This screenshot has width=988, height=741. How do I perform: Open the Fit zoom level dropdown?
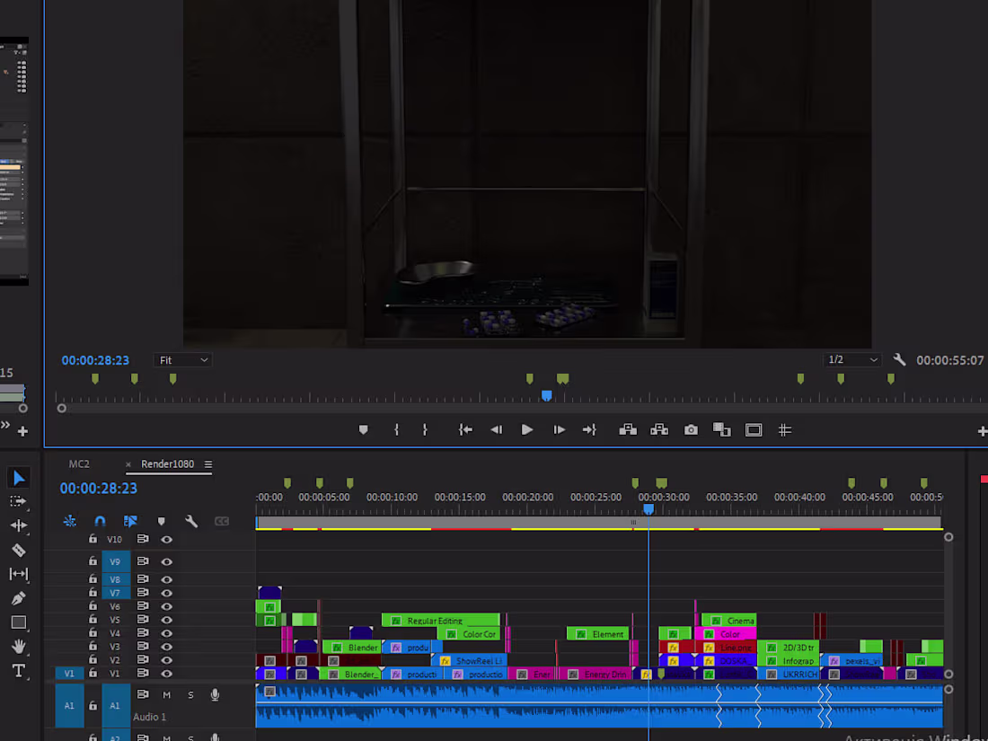tap(183, 360)
